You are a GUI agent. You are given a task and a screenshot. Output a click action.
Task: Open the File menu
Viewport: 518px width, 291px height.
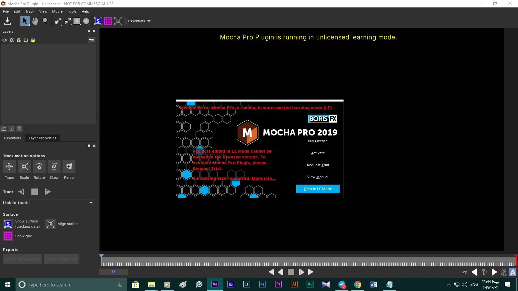coord(6,11)
